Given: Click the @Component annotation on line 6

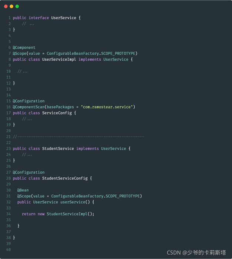Looking at the screenshot, I should point(24,48).
